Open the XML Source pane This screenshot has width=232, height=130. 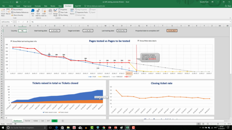(72, 12)
